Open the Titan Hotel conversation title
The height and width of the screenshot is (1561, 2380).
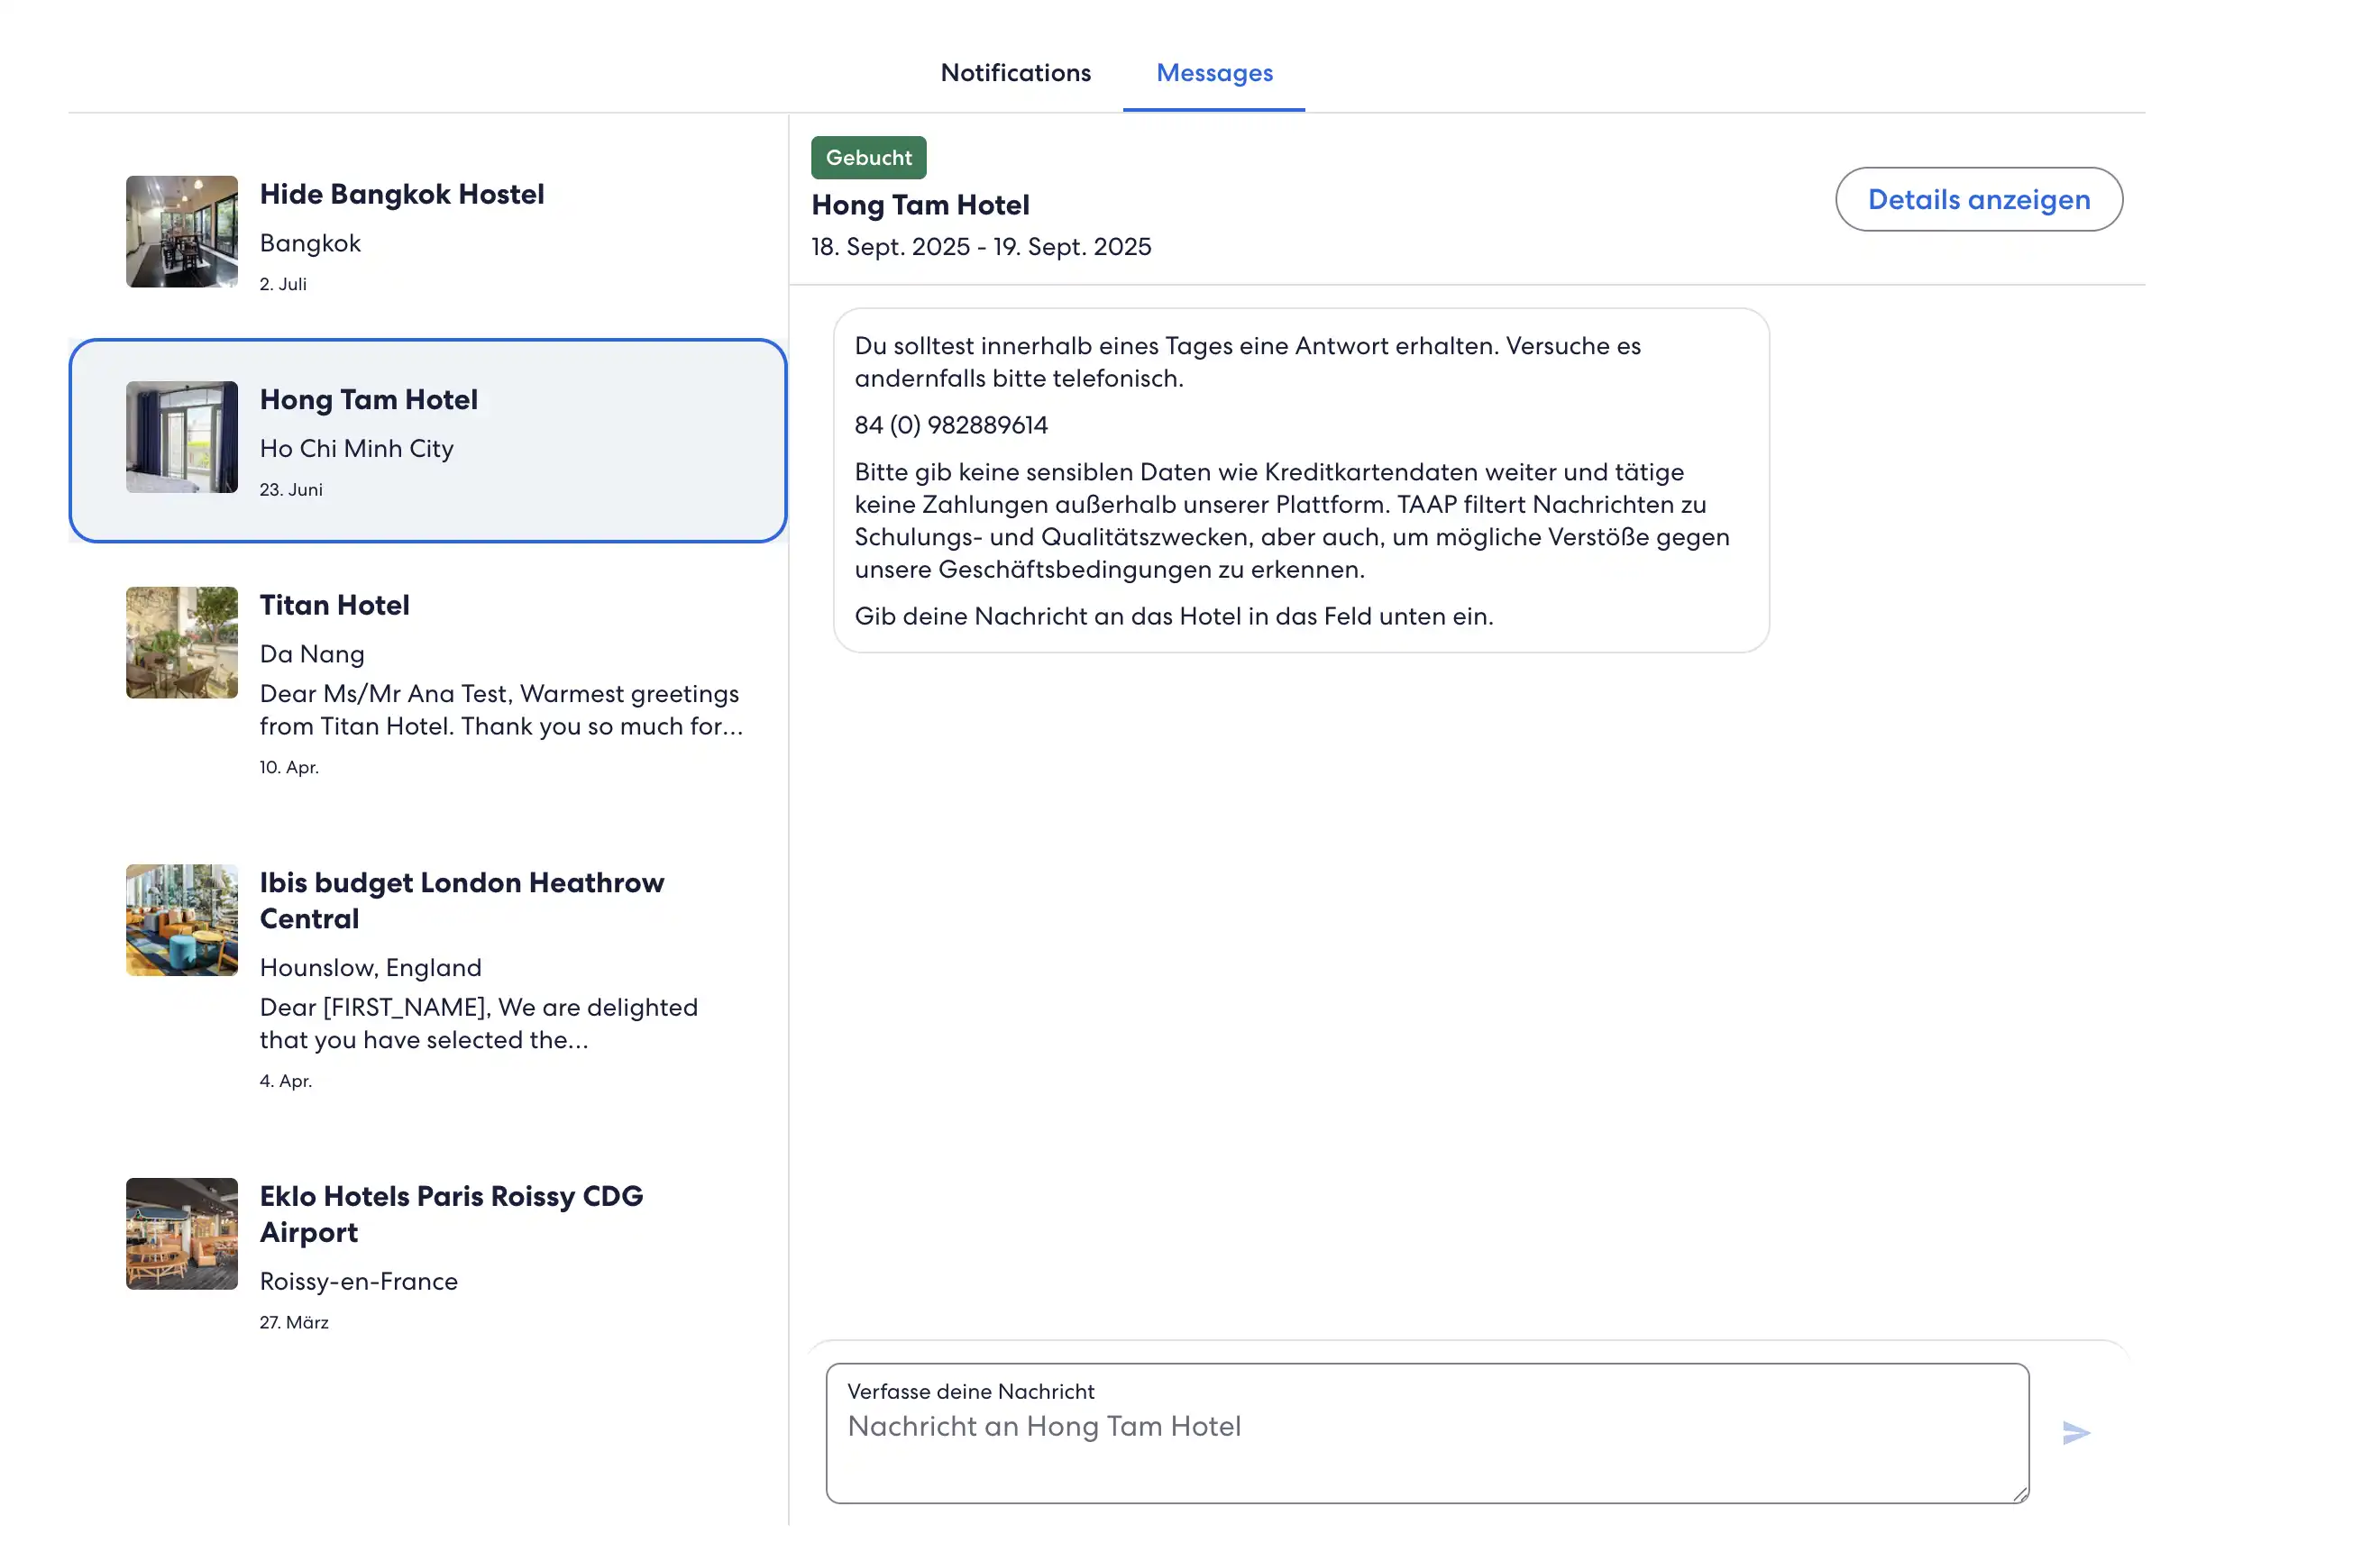tap(334, 605)
